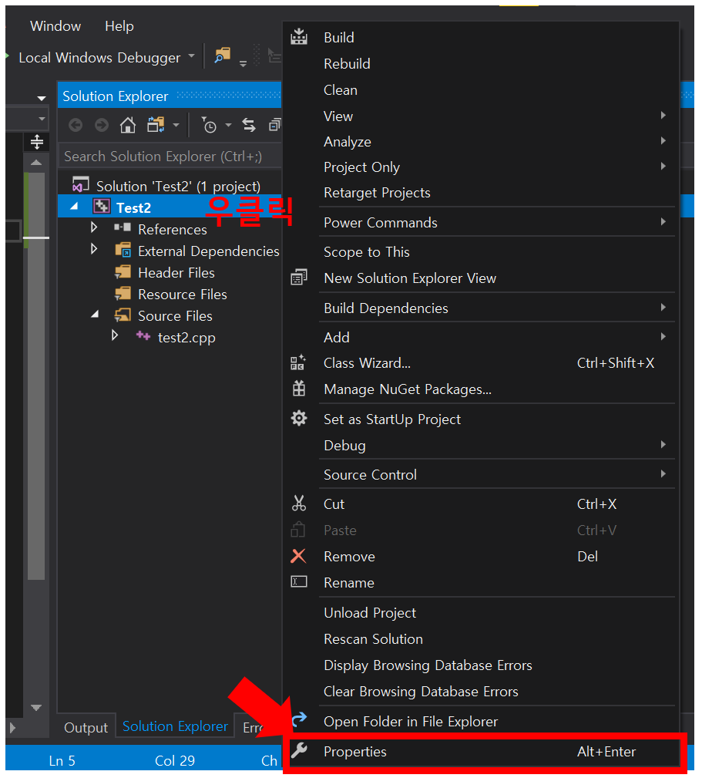Click the Class Wizard icon
The height and width of the screenshot is (778, 702).
[x=298, y=362]
